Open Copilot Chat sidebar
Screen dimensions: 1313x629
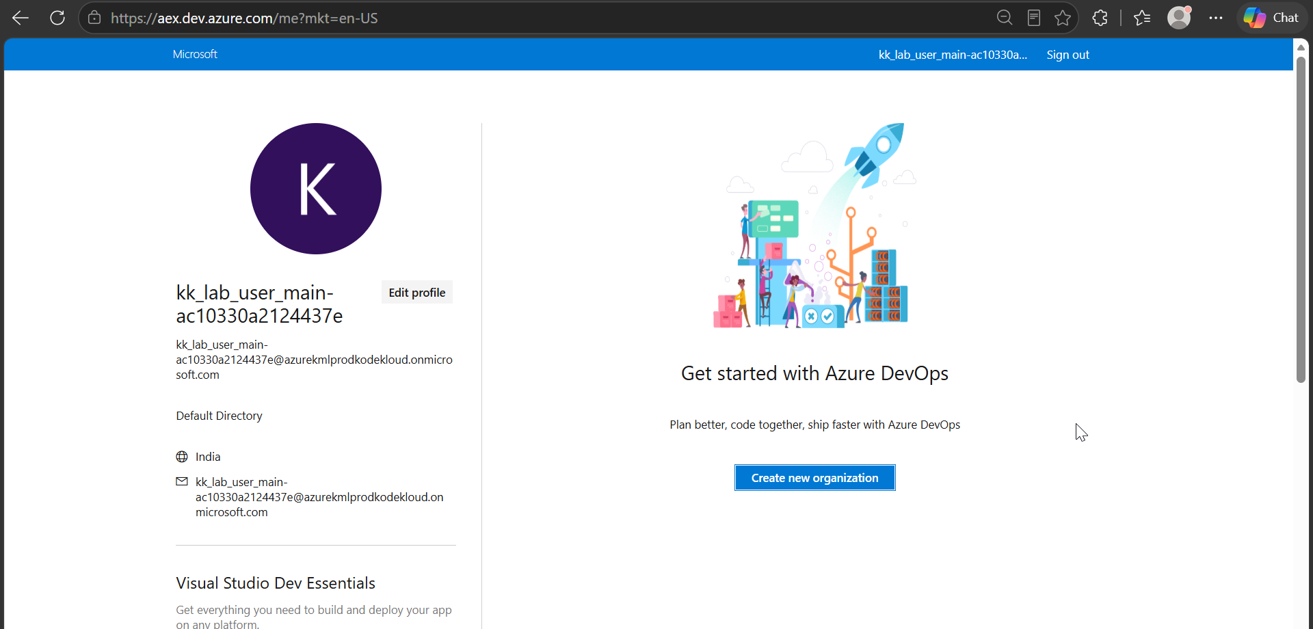(1271, 18)
